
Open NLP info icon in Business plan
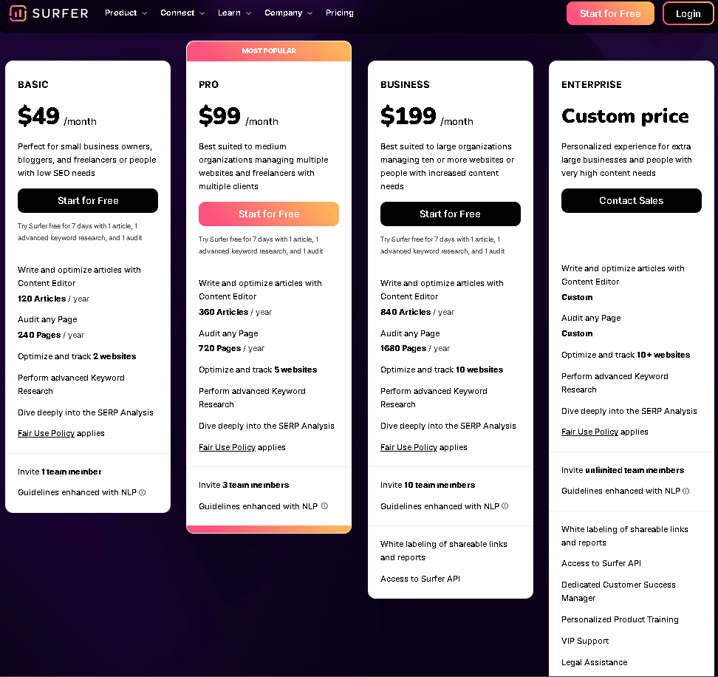click(x=505, y=506)
